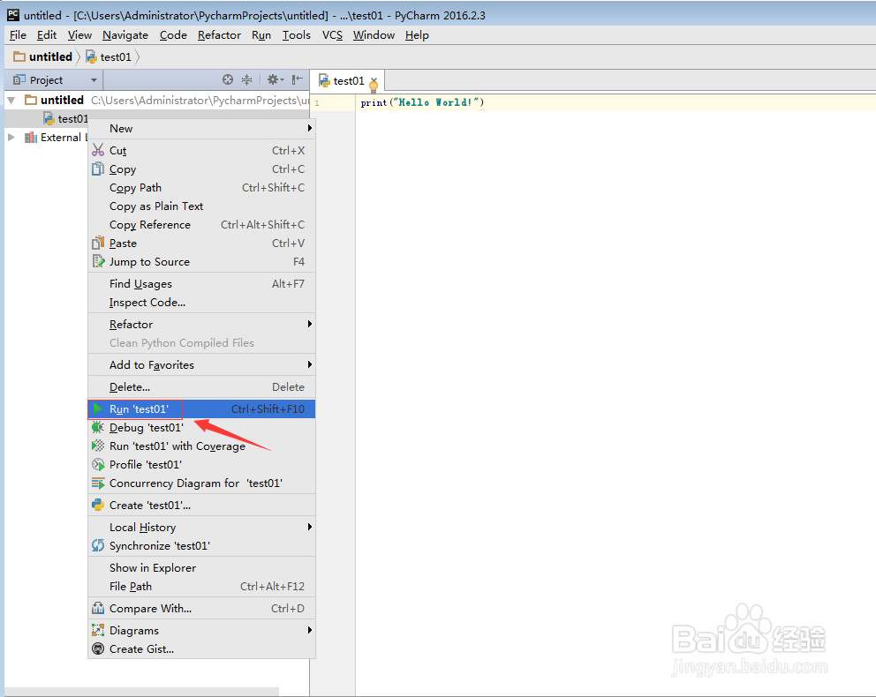Open the Run menu in menu bar

click(261, 35)
